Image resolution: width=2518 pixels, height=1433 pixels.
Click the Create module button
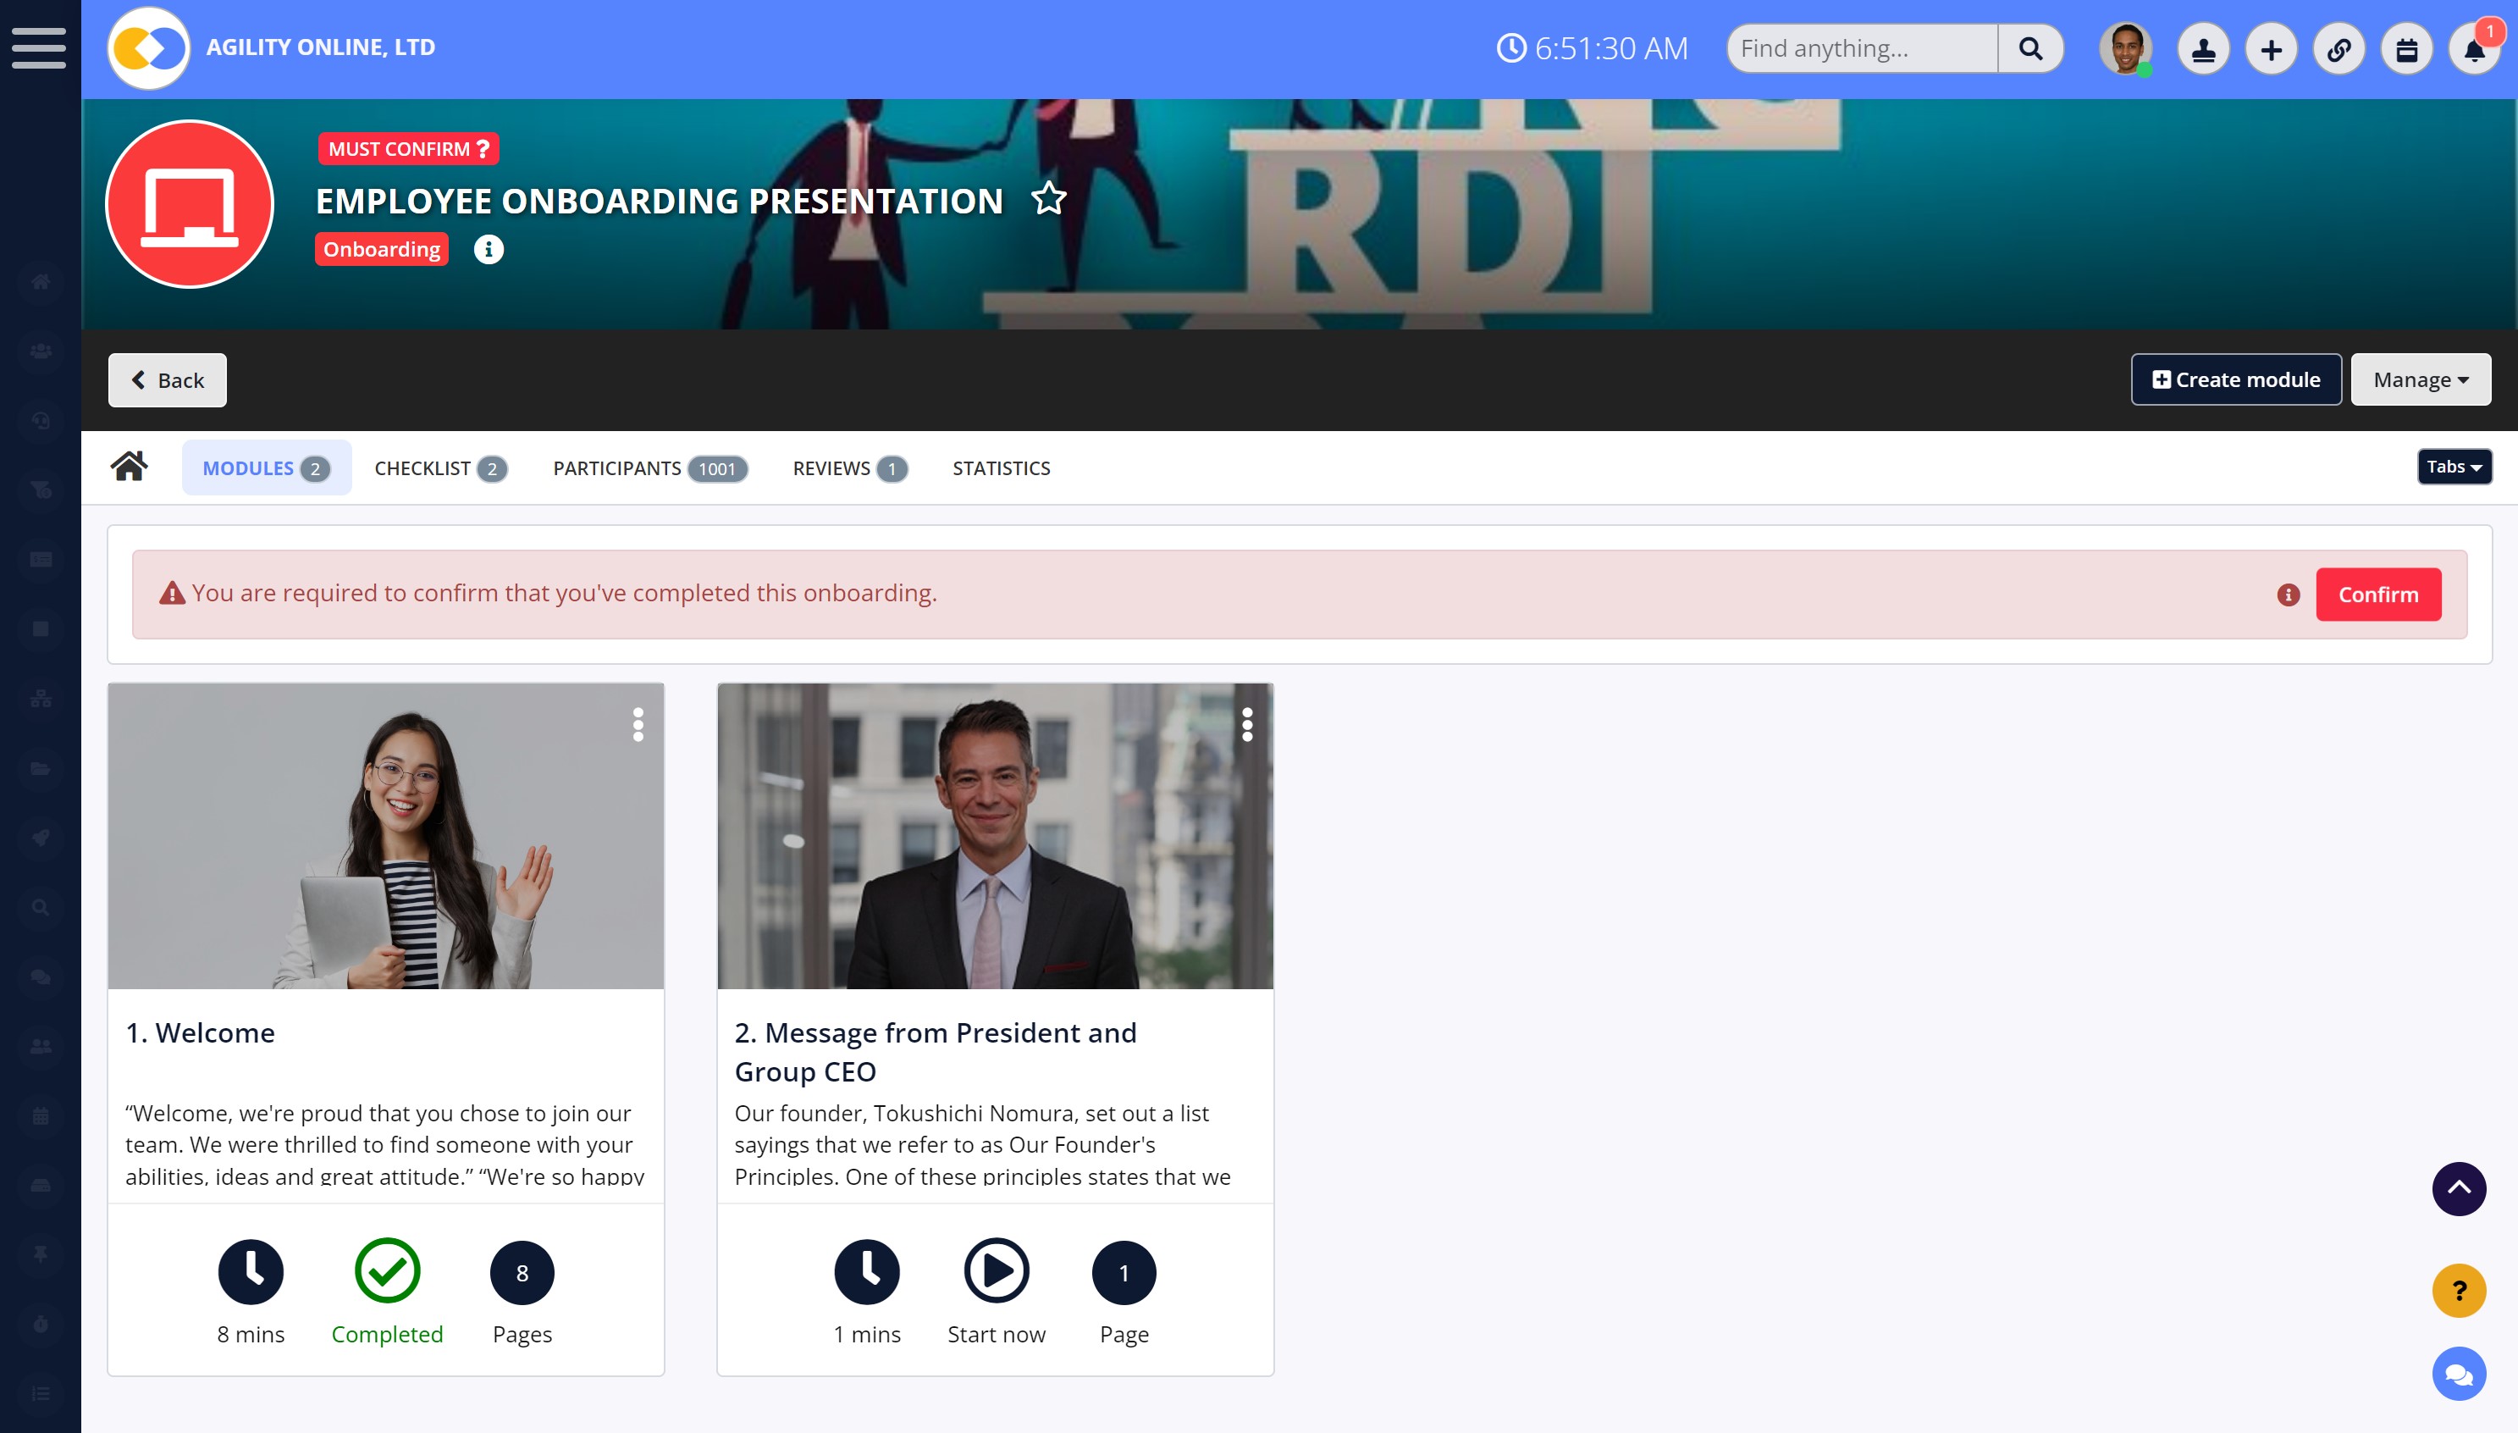(2234, 380)
